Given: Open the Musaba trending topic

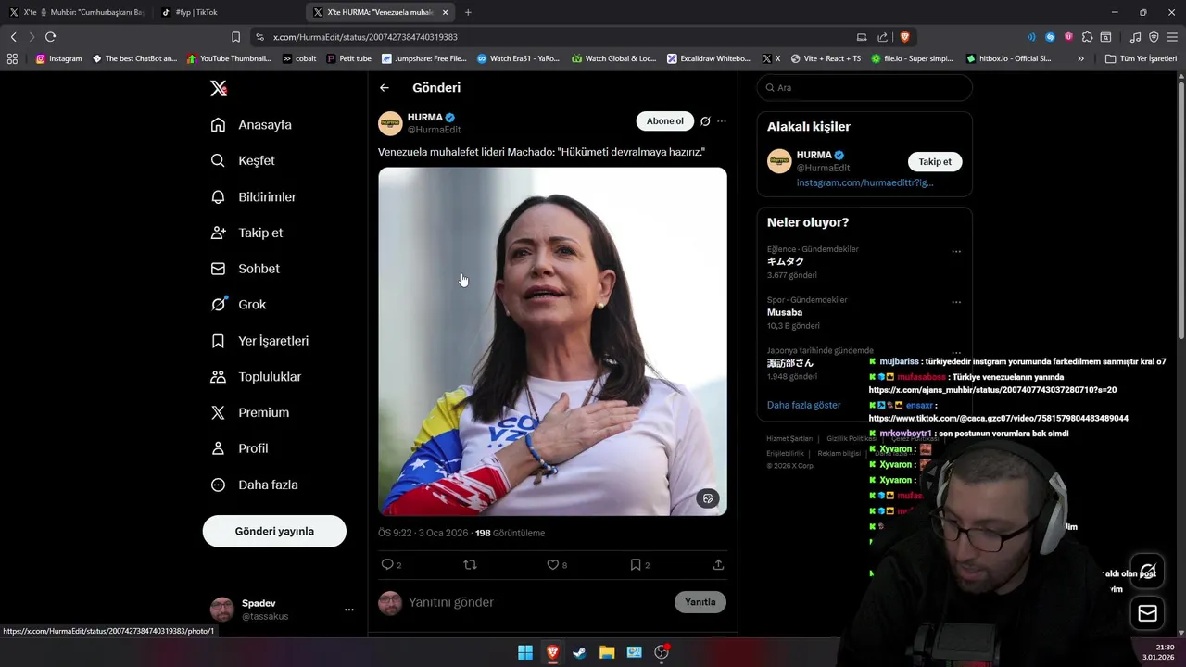Looking at the screenshot, I should 785,313.
